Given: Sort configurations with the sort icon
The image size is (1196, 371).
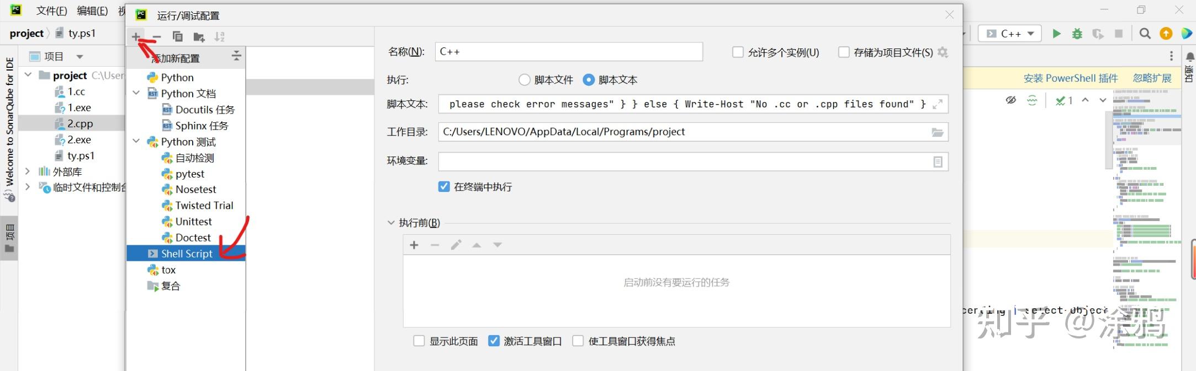Looking at the screenshot, I should pos(220,37).
